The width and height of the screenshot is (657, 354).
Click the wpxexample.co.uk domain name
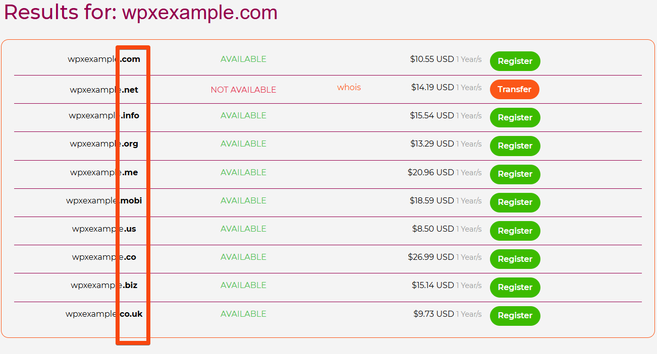coord(103,314)
